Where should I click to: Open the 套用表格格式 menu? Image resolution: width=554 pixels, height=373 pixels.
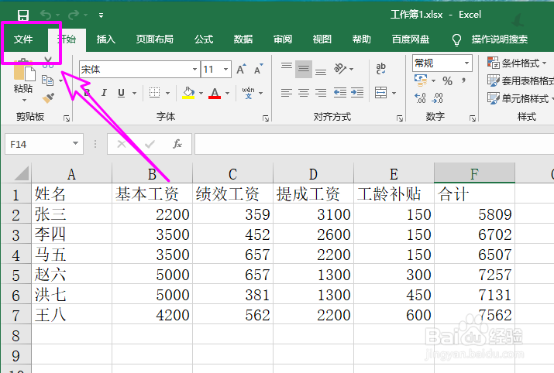click(521, 80)
